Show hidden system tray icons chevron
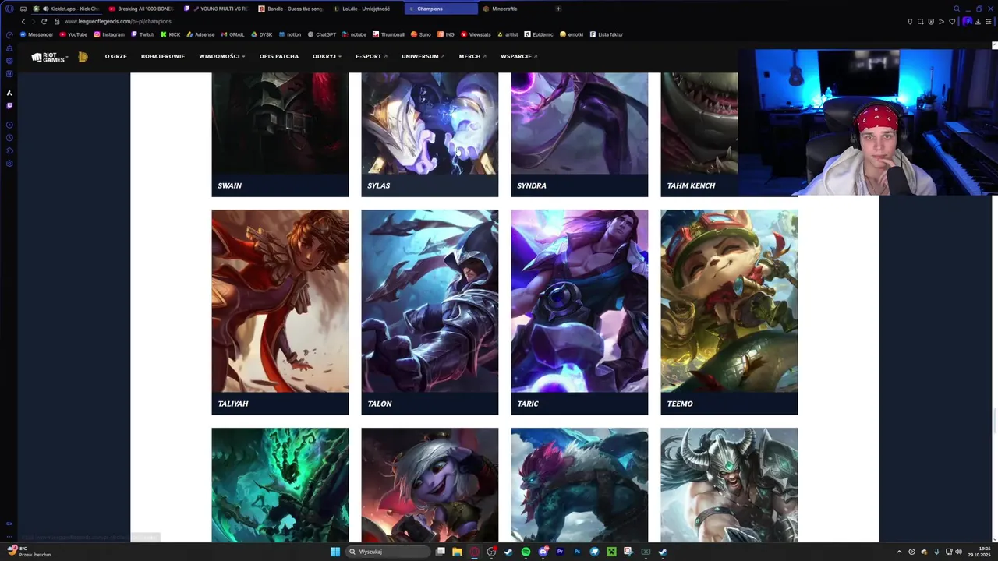Screen dimensions: 998x561 [x=899, y=552]
